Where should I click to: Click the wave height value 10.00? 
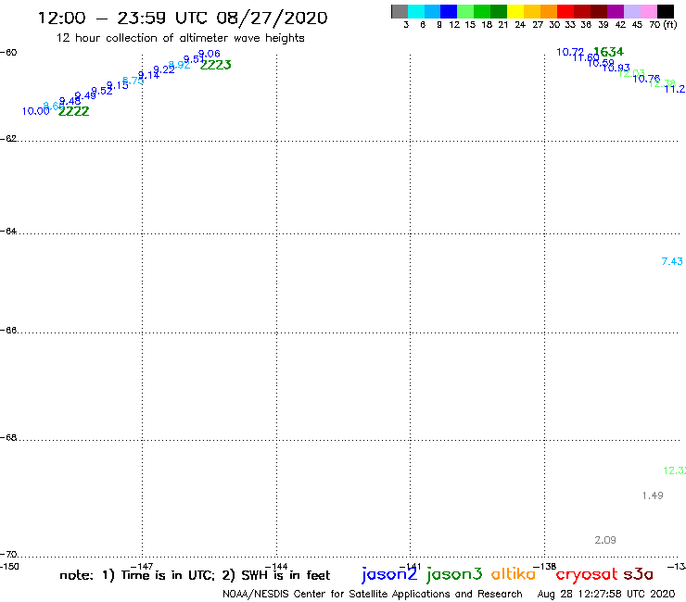36,111
